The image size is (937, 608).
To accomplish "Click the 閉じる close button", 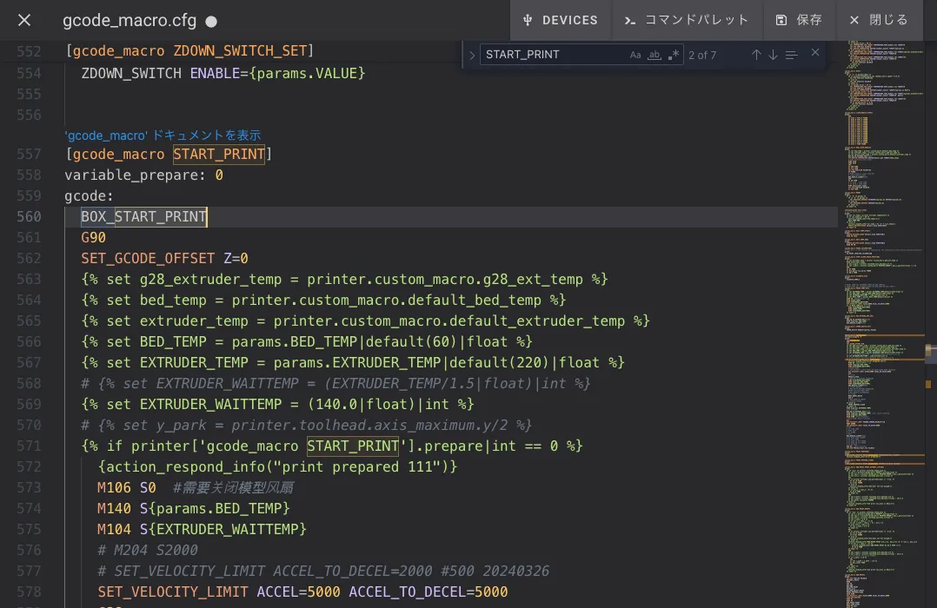I will click(878, 20).
